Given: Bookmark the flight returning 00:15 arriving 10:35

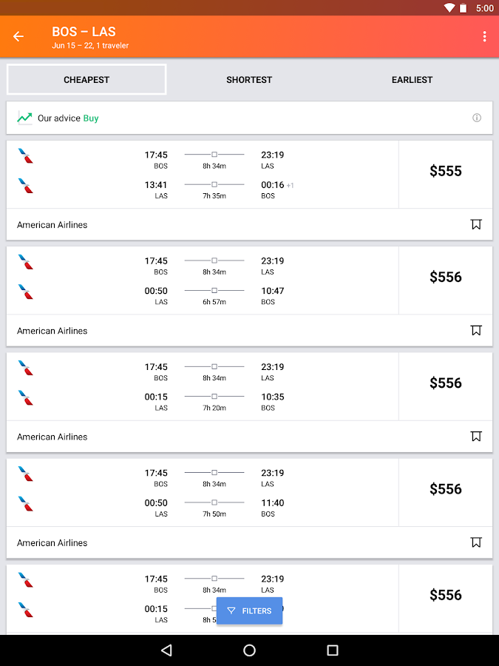Looking at the screenshot, I should [476, 436].
